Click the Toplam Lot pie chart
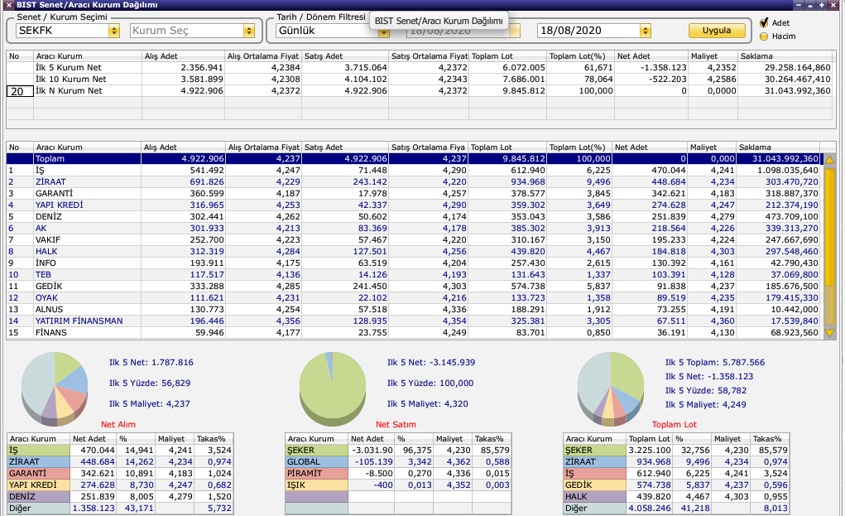845x516 pixels. [611, 388]
